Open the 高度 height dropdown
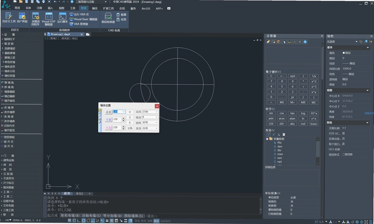 pos(157,112)
